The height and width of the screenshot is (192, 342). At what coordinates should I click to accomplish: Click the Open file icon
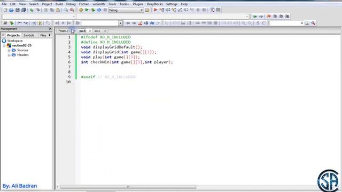coord(11,10)
